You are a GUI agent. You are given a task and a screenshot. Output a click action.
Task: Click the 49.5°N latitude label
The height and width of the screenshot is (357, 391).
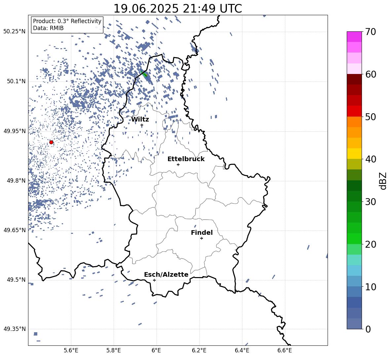16,280
